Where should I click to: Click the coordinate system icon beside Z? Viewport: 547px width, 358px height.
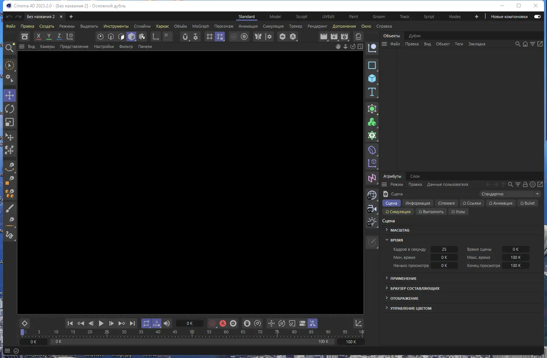pos(70,37)
